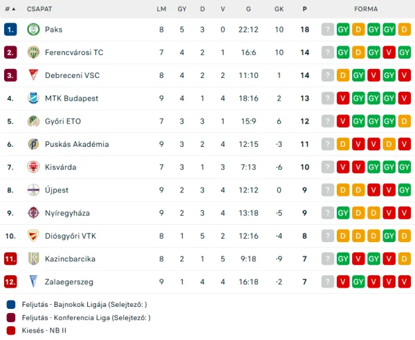Click the CSAPAT column header
Image resolution: width=415 pixels, height=340 pixels.
click(x=39, y=9)
